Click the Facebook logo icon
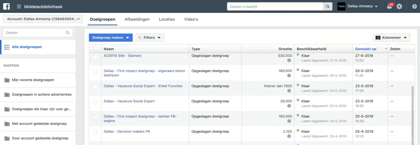420x145 pixels. (6, 6)
